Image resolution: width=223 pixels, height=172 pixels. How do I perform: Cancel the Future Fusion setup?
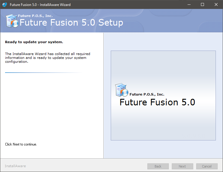(207, 166)
